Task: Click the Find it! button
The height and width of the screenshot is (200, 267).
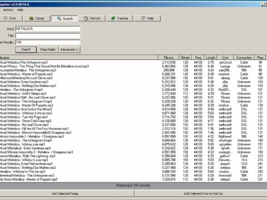Action: pos(26,49)
